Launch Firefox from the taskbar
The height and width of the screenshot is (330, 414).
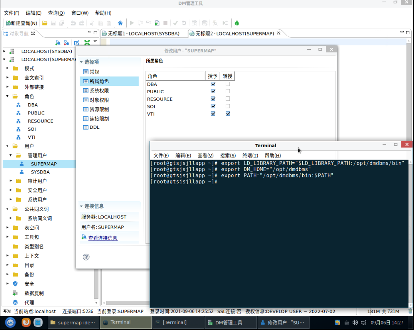(26, 322)
